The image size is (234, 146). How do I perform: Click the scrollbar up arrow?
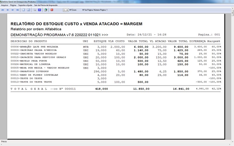pos(233,8)
